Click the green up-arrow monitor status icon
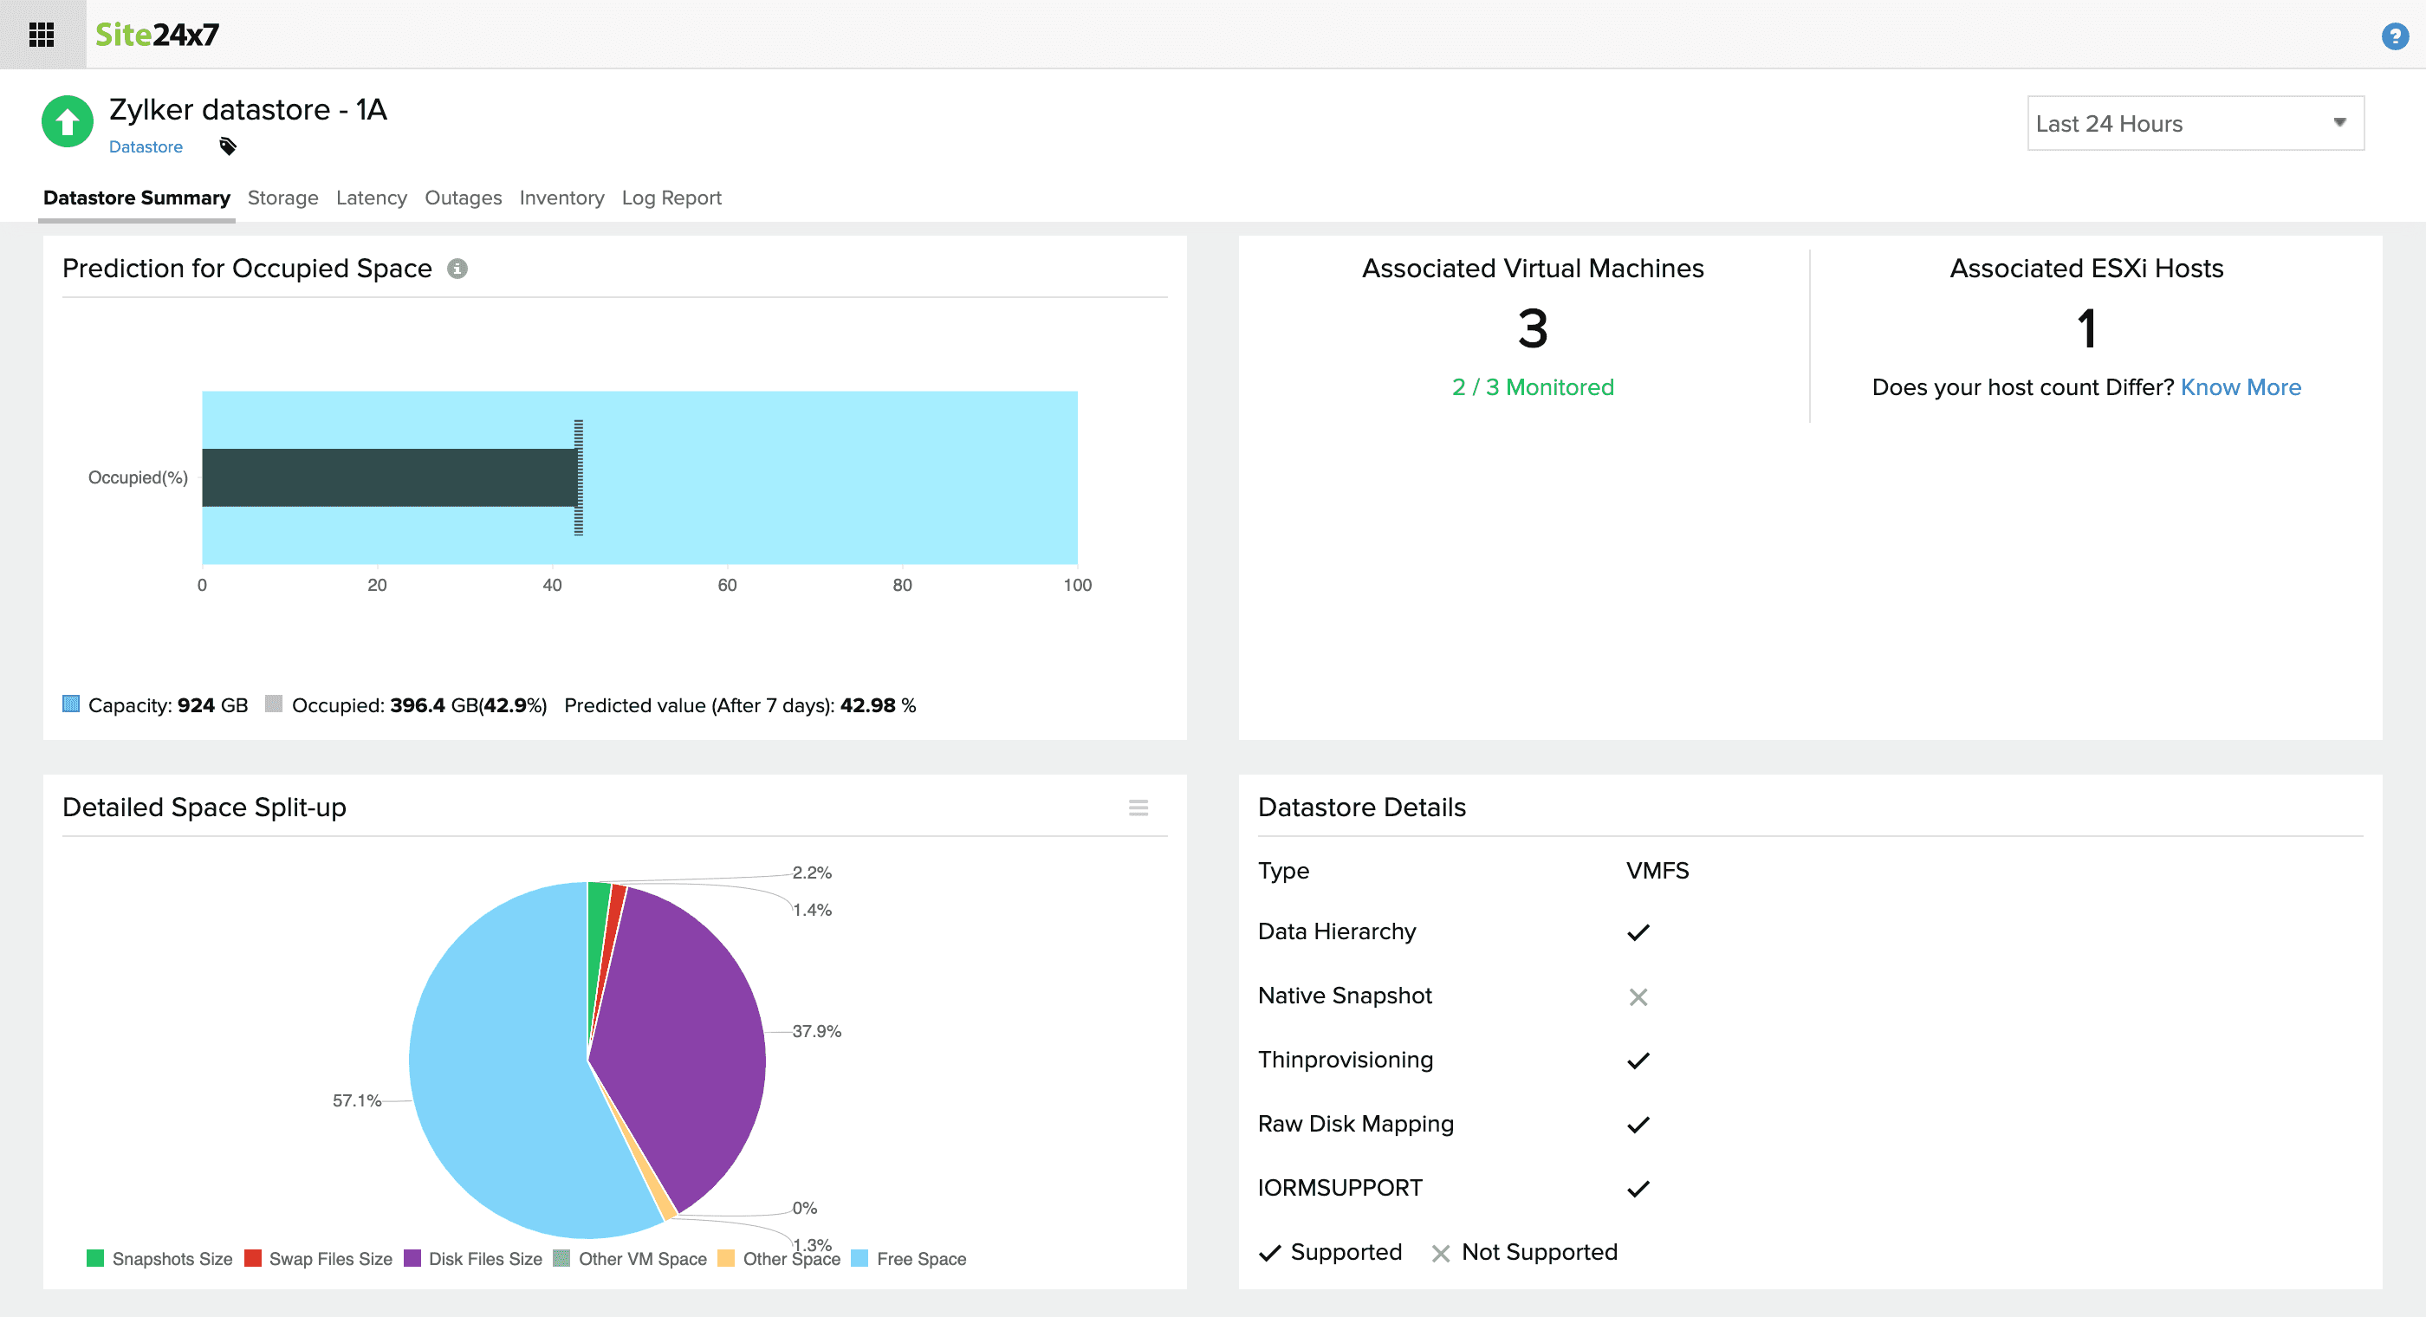This screenshot has width=2426, height=1317. (67, 121)
